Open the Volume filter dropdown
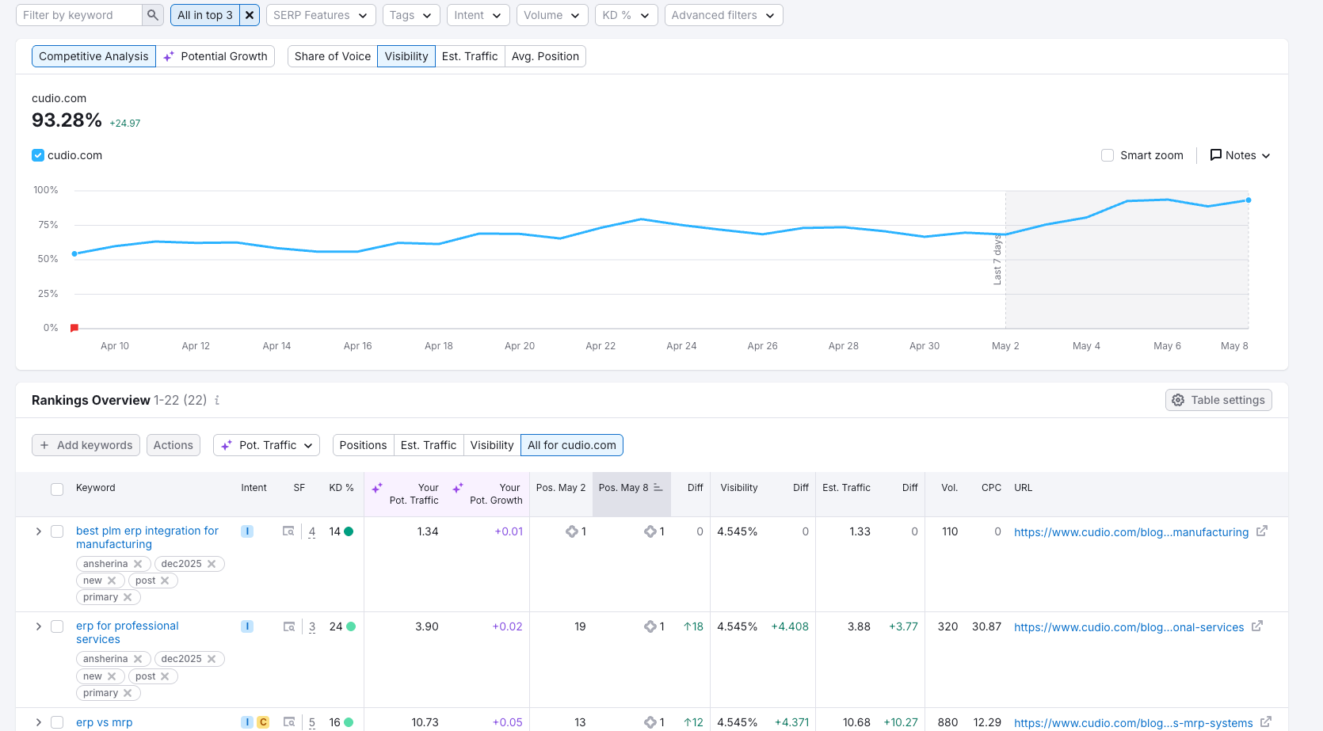1323x731 pixels. [x=552, y=15]
